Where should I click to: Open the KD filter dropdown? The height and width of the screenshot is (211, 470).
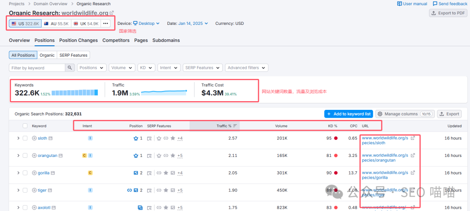pos(146,68)
